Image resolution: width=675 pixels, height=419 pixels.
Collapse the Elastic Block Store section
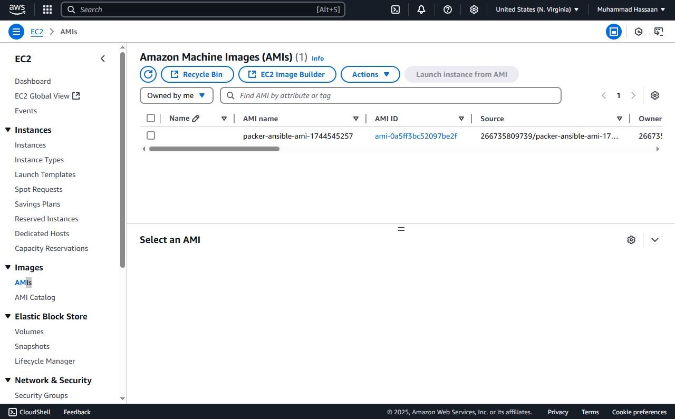(x=8, y=316)
